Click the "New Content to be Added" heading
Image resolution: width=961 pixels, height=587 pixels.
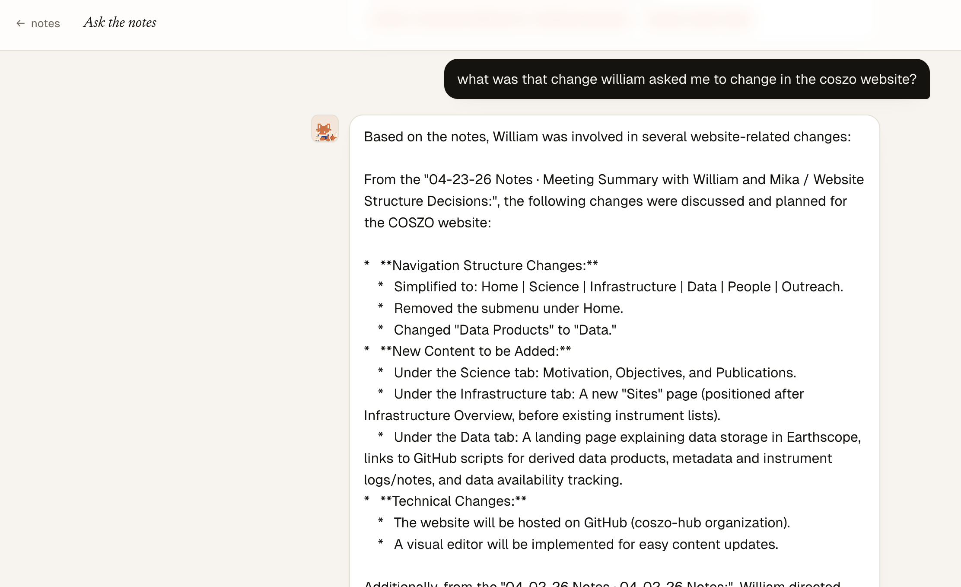tap(475, 351)
